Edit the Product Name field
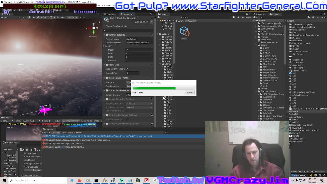 (139, 39)
